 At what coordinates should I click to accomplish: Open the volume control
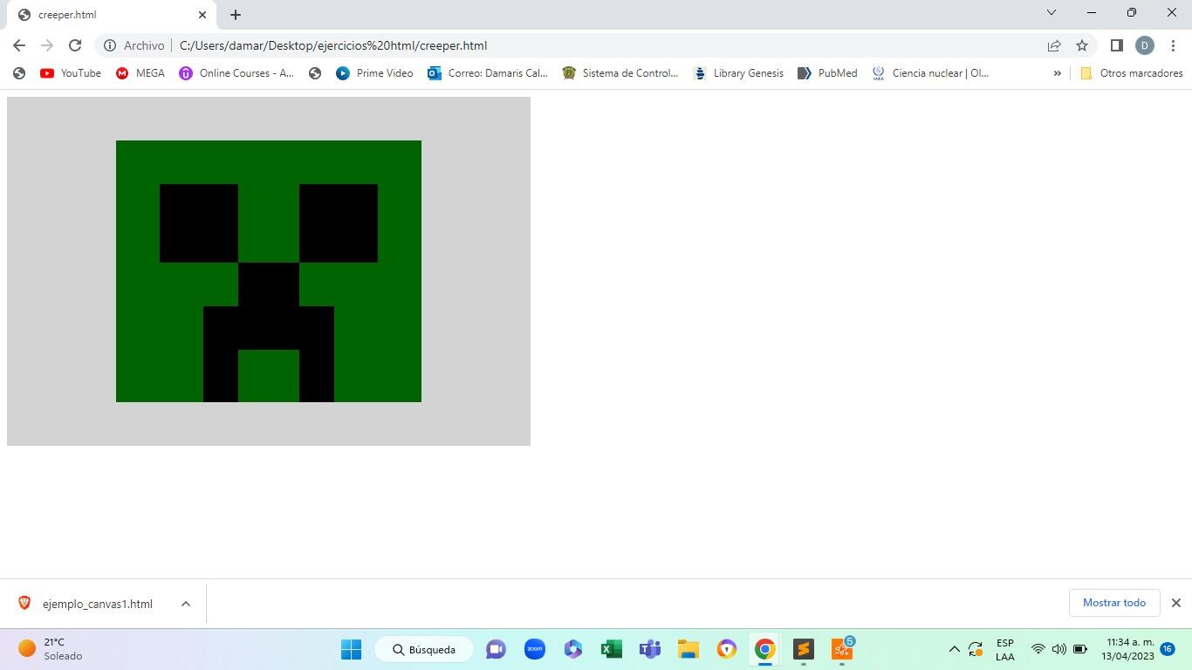pos(1058,649)
